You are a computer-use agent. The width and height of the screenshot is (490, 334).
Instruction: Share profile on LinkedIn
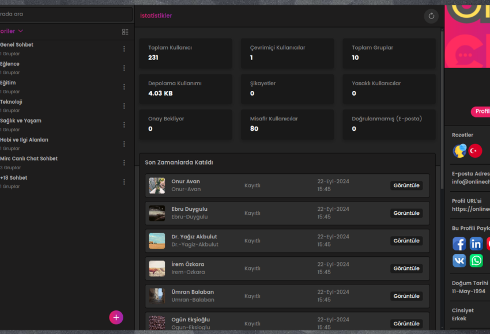point(476,244)
